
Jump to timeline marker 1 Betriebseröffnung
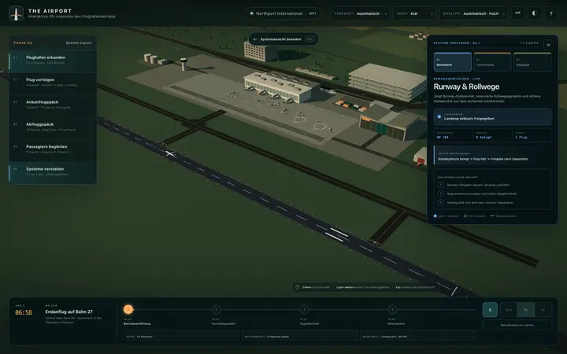[x=128, y=310]
